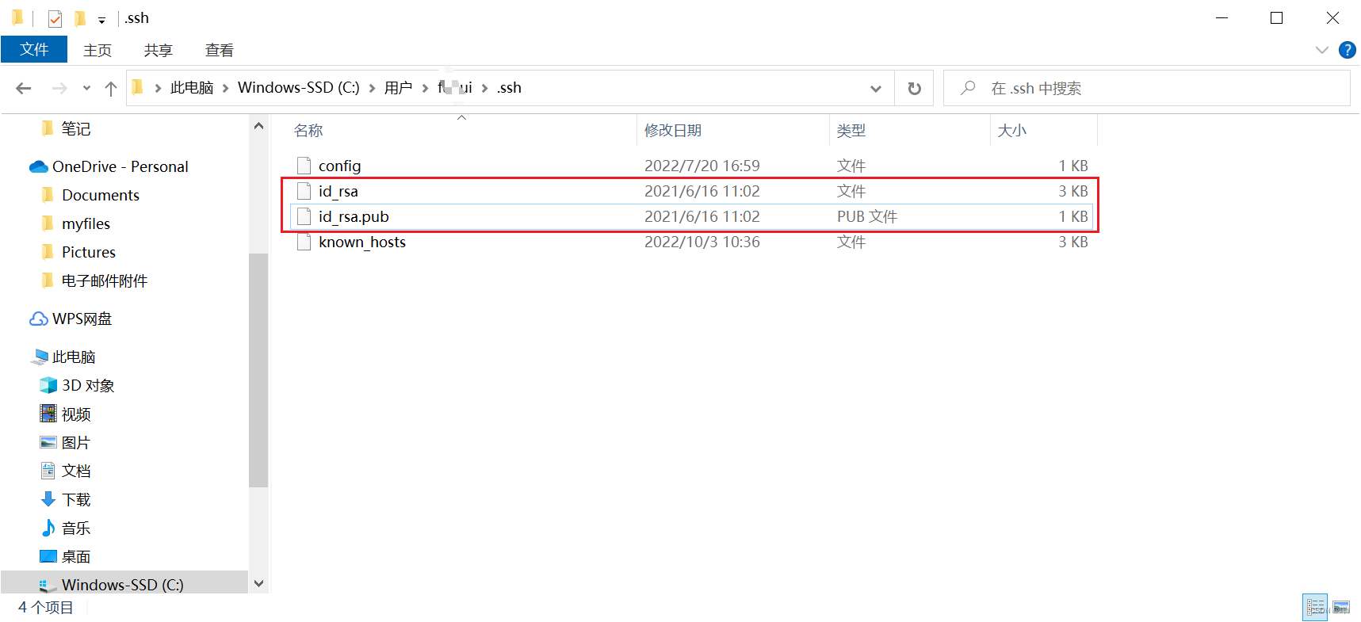This screenshot has width=1361, height=622.
Task: Go up one folder level
Action: click(111, 88)
